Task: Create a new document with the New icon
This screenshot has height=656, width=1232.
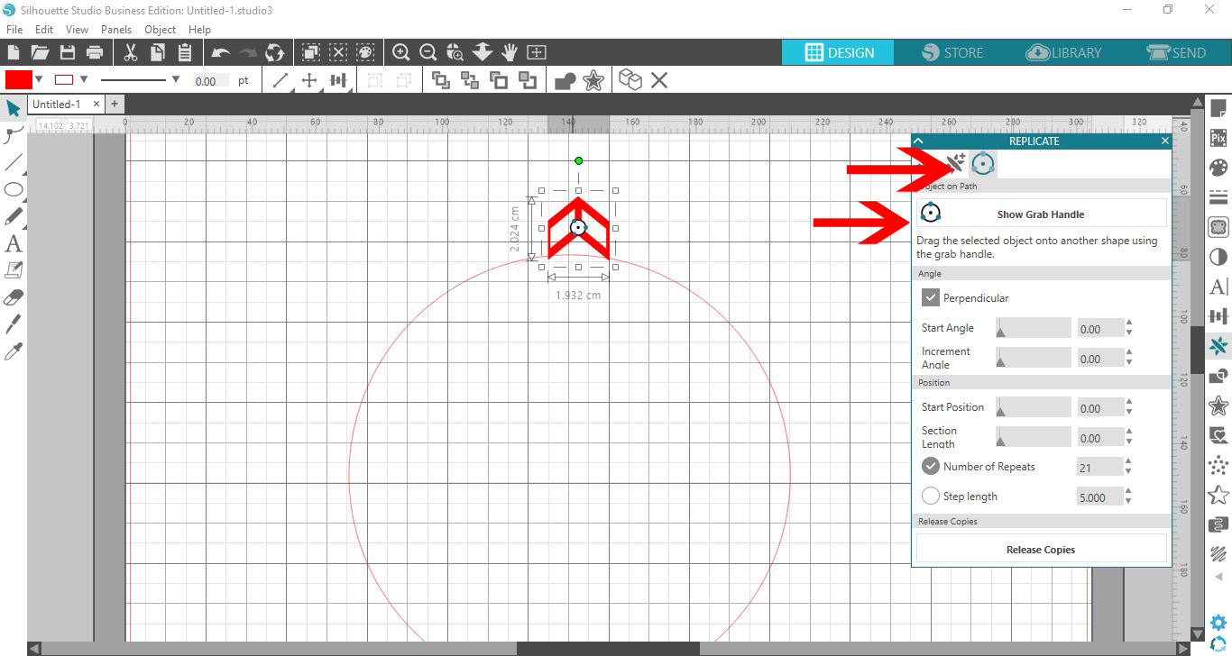Action: (14, 52)
